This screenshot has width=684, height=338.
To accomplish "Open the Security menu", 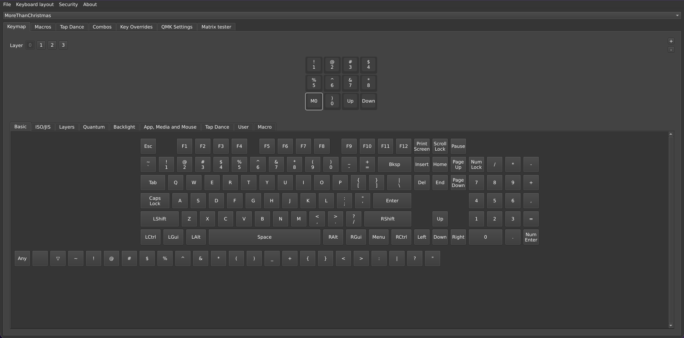I will point(68,5).
